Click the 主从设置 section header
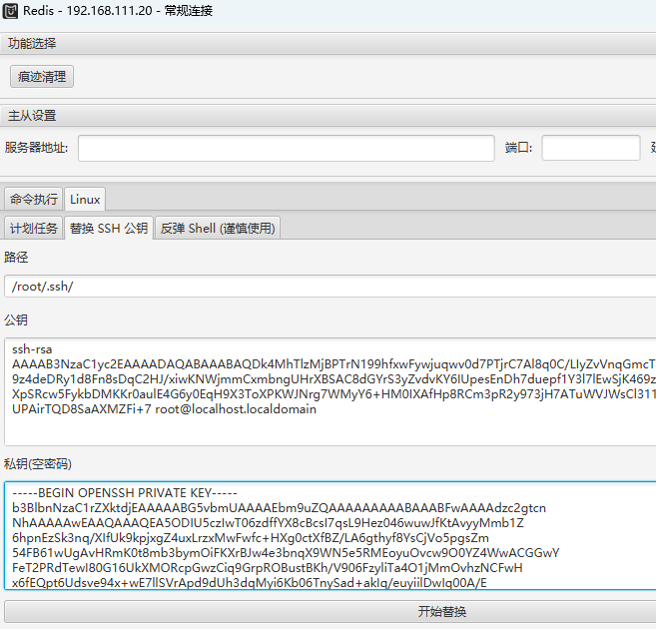Screen dimensions: 656x629 (x=32, y=115)
